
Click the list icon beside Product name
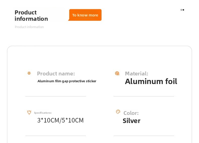(x=29, y=73)
